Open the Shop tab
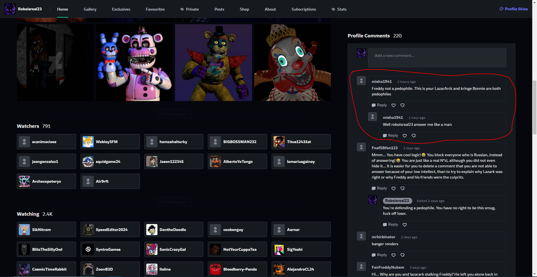 (244, 9)
